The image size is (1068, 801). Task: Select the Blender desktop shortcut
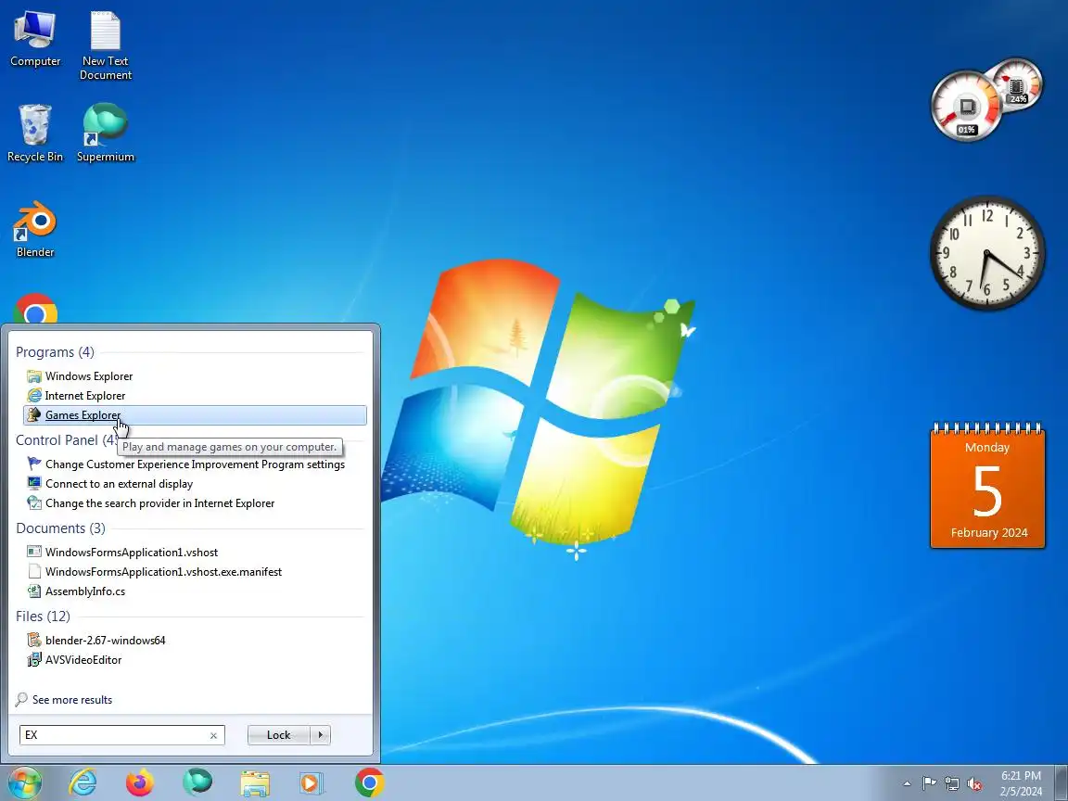34,229
